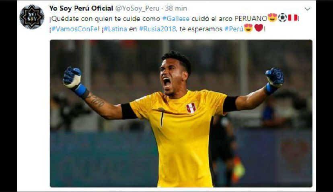Click the Peru flag emoji
Screen dimensions: 333x192
coord(293,18)
